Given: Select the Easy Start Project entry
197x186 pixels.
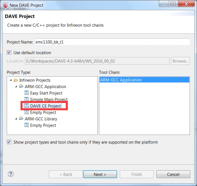Looking at the screenshot, I should (46, 93).
